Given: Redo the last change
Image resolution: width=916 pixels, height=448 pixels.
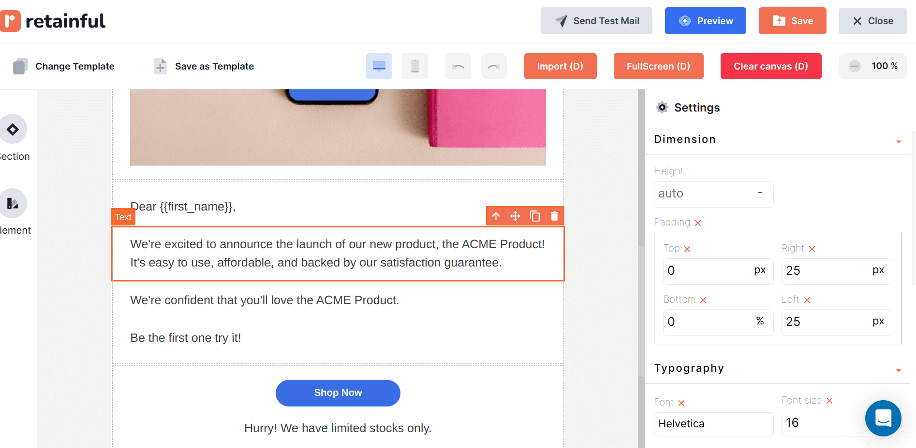Looking at the screenshot, I should 494,66.
